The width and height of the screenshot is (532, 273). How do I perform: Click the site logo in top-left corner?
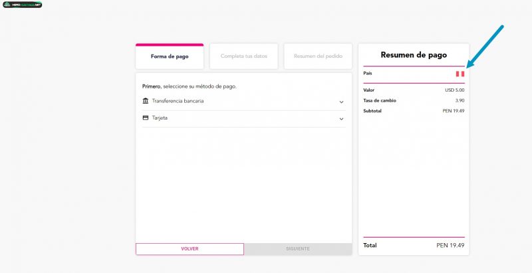(22, 5)
